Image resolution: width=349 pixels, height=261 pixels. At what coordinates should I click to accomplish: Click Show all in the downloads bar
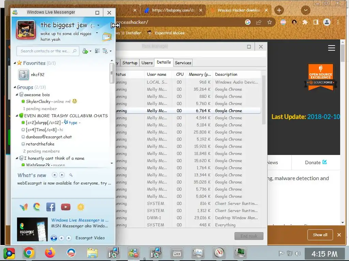320,235
